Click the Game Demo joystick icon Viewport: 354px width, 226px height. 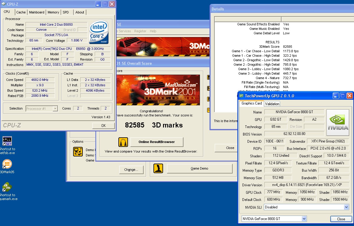[158, 168]
